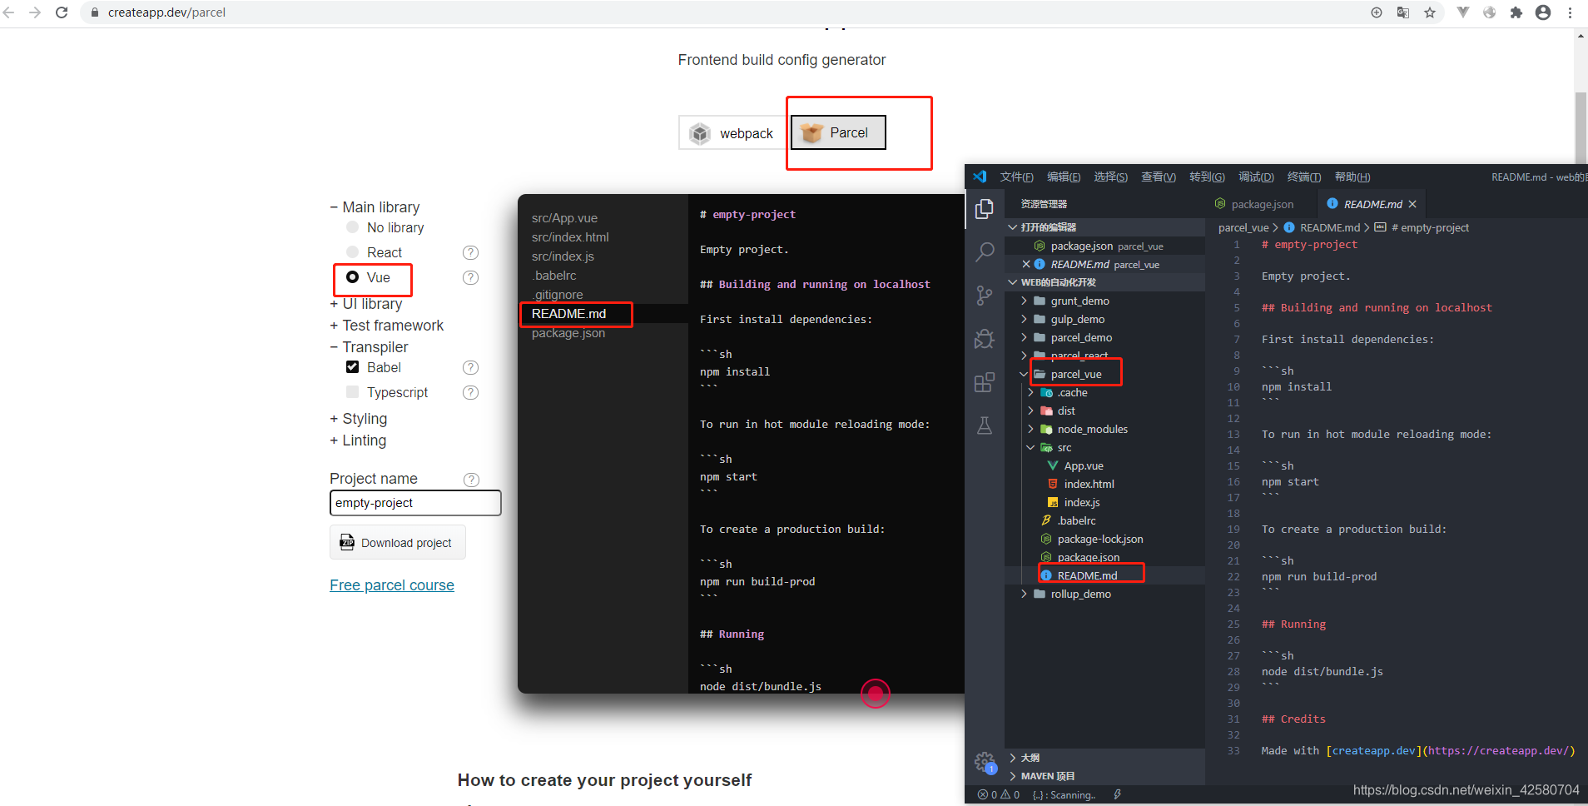Open the Manage gear icon
This screenshot has width=1588, height=806.
click(985, 761)
